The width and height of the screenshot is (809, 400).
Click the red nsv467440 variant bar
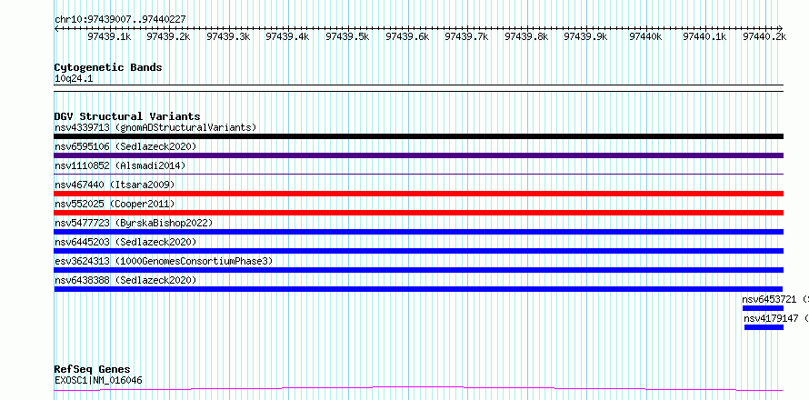click(419, 194)
